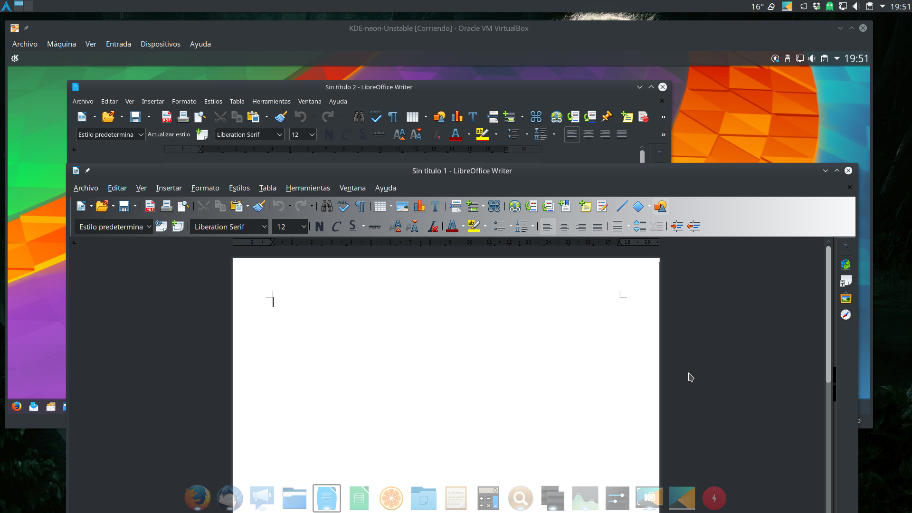Toggle center alignment in Sin título 1
912x513 pixels.
coord(564,227)
